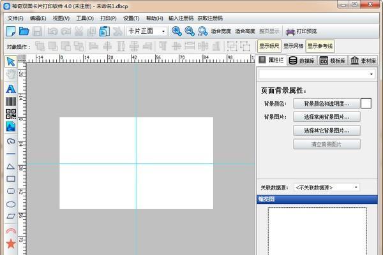The width and height of the screenshot is (383, 255).
Task: Select the rectangle shape tool
Action: point(11,179)
